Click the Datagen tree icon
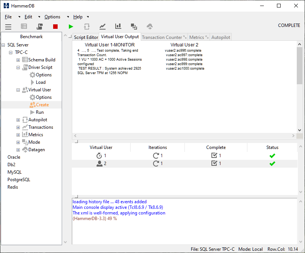Image resolution: width=305 pixels, height=253 pixels. (x=25, y=150)
